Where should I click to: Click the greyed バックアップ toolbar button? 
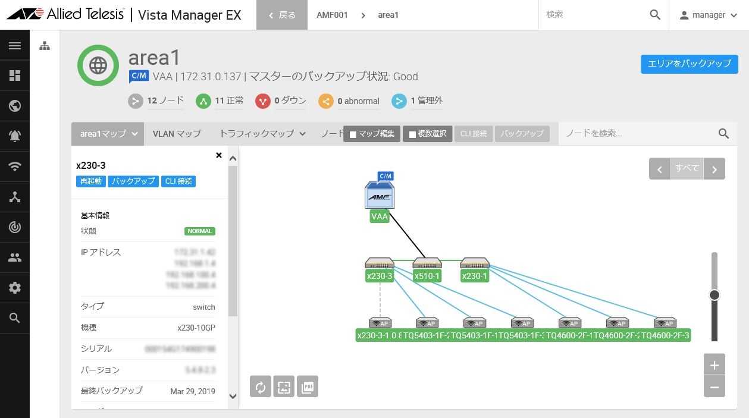tap(522, 134)
